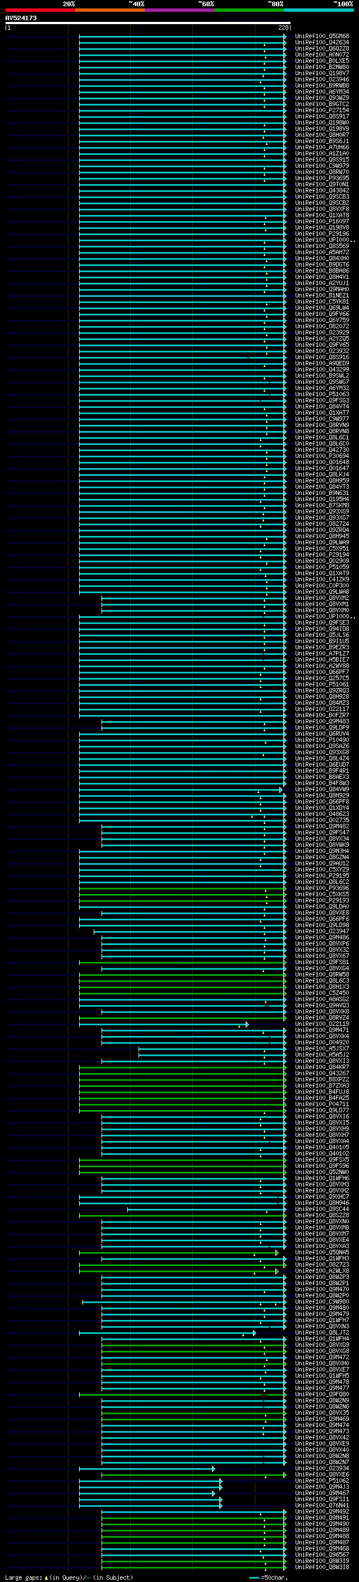
Task: Click the green alignment bar for UniRef100_Q84KR7
Action: [183, 1067]
